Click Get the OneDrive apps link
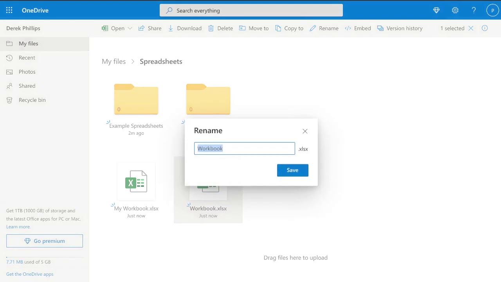Viewport: 501px width, 282px height. 30,274
